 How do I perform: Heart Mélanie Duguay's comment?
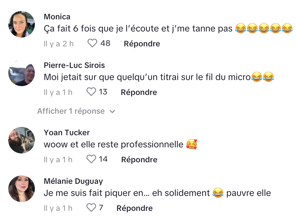coord(91,208)
